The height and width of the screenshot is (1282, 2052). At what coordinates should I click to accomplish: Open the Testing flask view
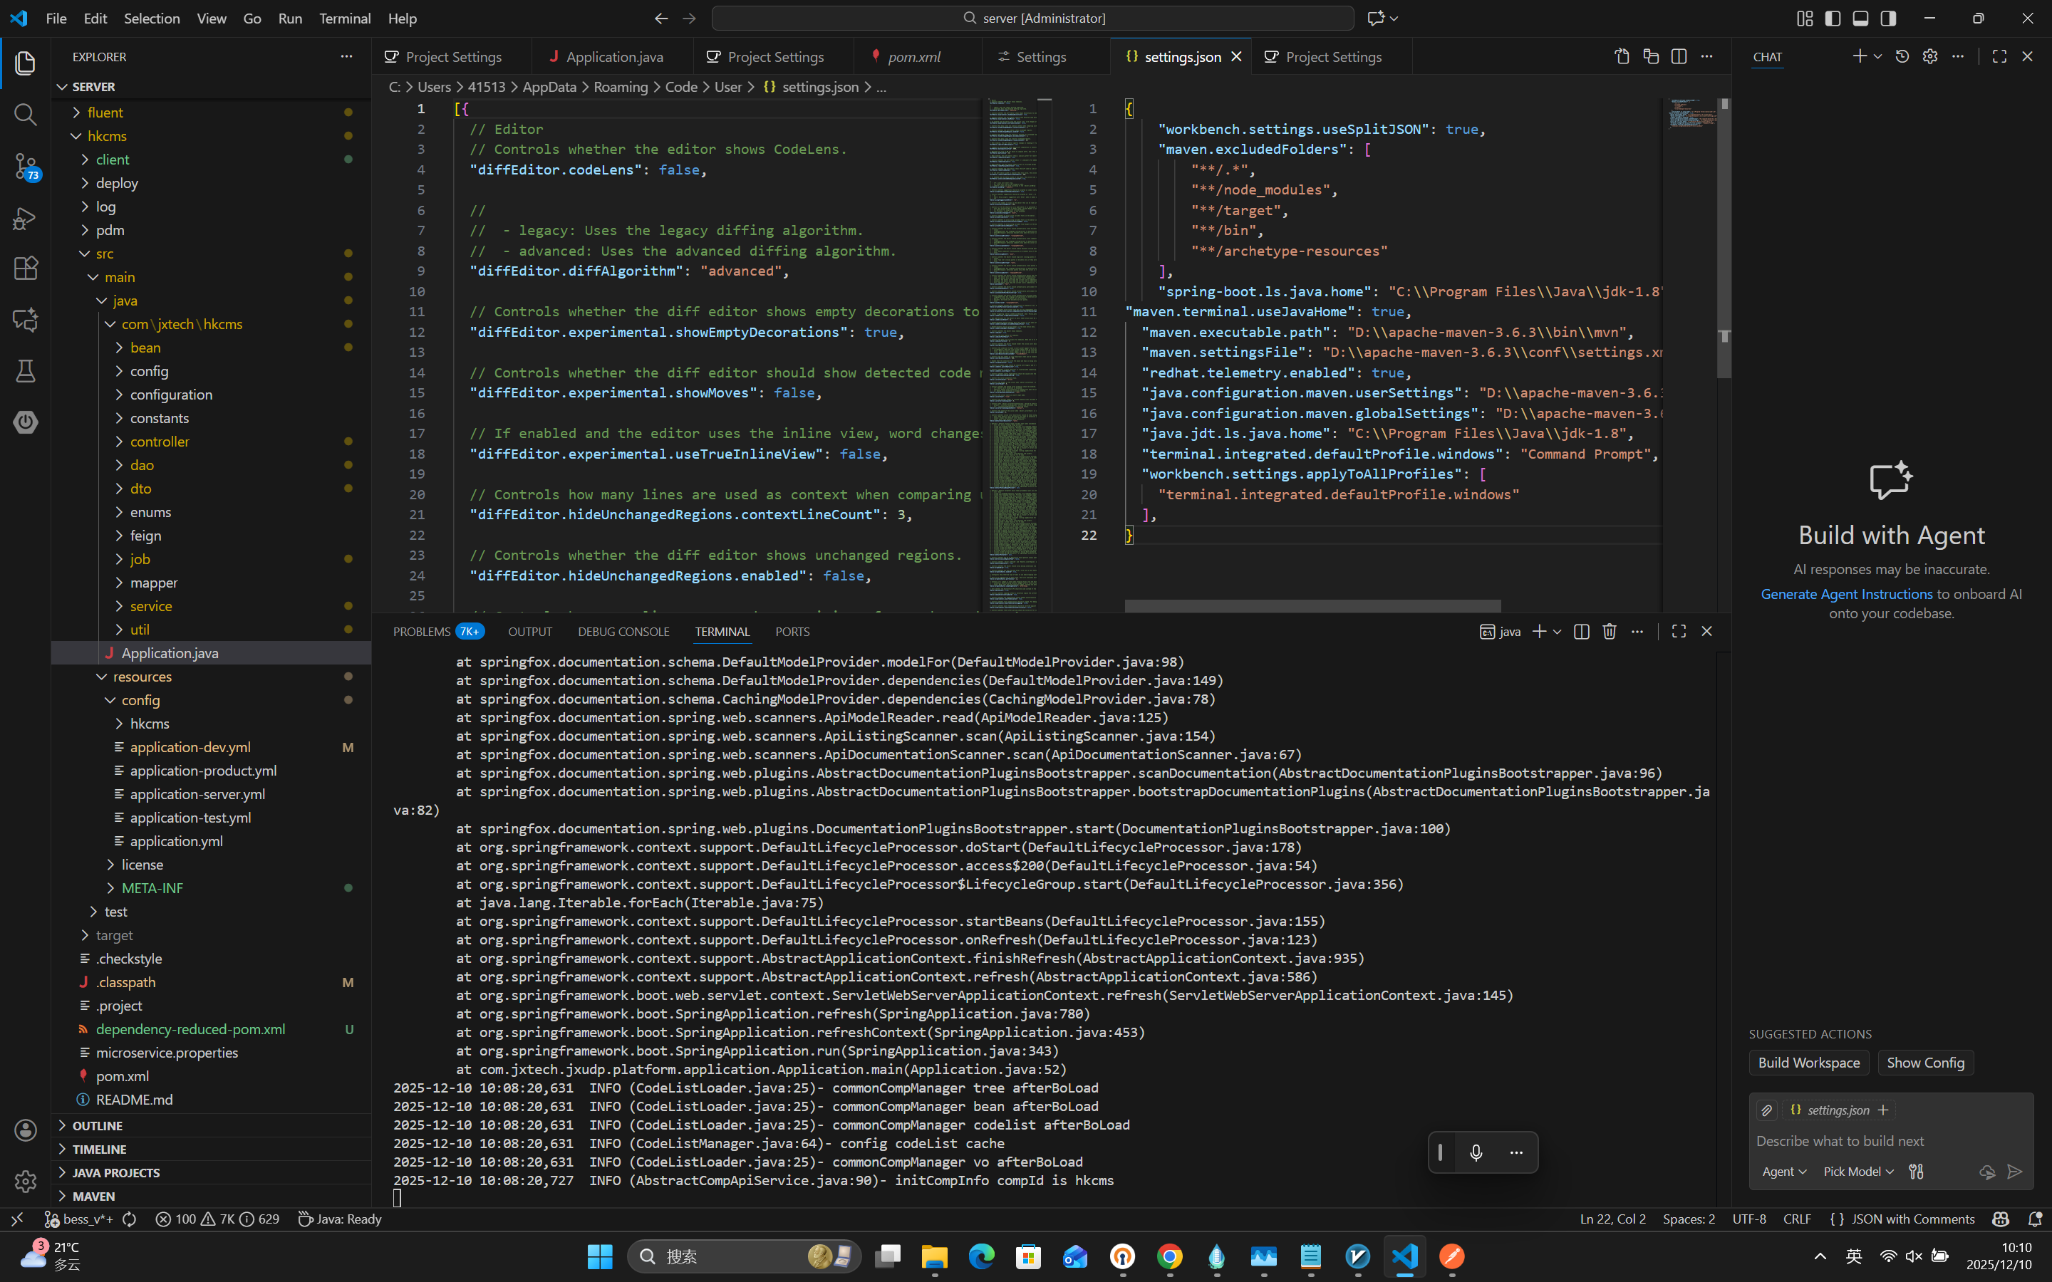26,371
